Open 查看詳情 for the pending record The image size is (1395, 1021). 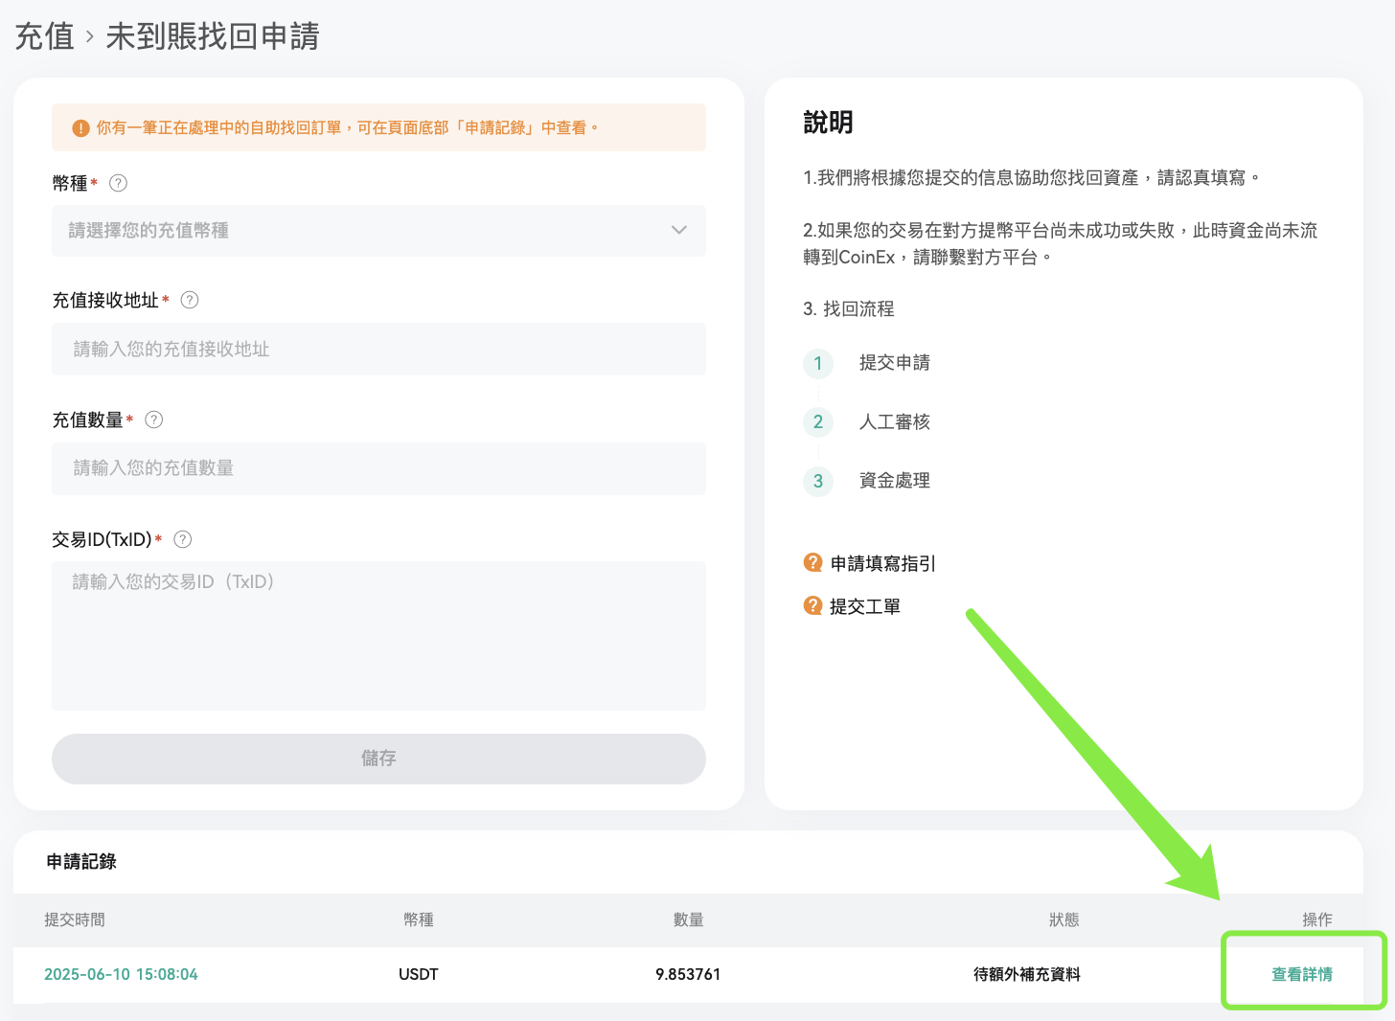pyautogui.click(x=1301, y=973)
